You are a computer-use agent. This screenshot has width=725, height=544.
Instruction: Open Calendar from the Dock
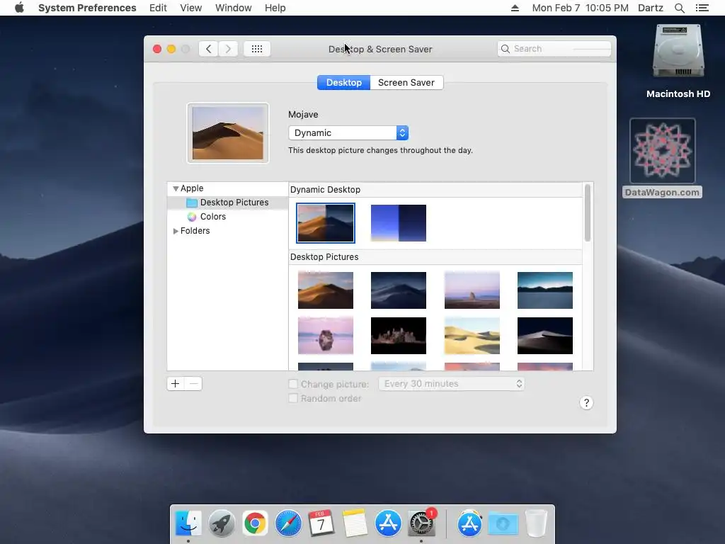click(321, 523)
